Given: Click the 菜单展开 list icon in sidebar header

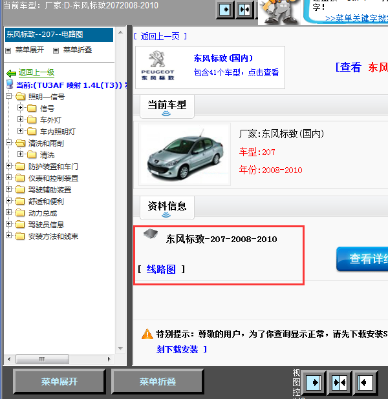Looking at the screenshot, I should pyautogui.click(x=8, y=50).
